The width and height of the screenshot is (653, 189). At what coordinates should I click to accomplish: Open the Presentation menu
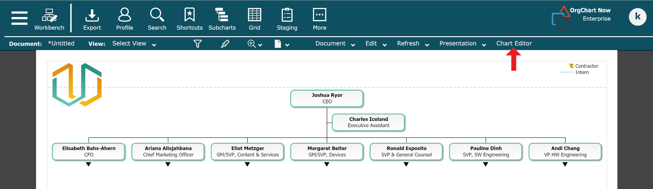click(462, 44)
